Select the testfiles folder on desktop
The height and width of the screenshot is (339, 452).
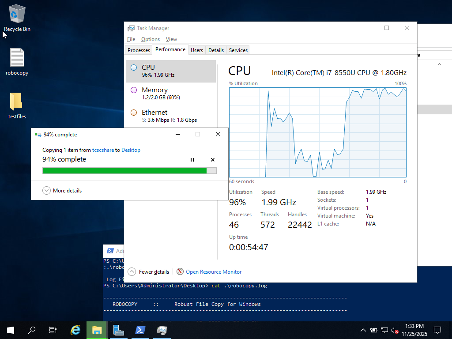(x=17, y=105)
